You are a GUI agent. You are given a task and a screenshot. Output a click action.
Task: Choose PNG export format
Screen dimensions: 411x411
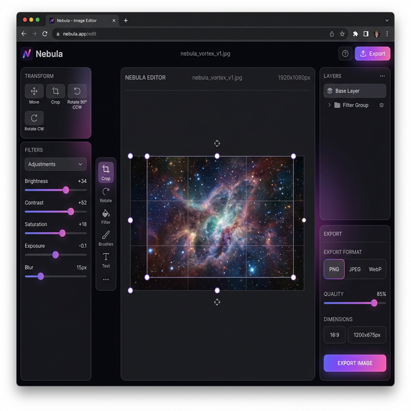(334, 269)
